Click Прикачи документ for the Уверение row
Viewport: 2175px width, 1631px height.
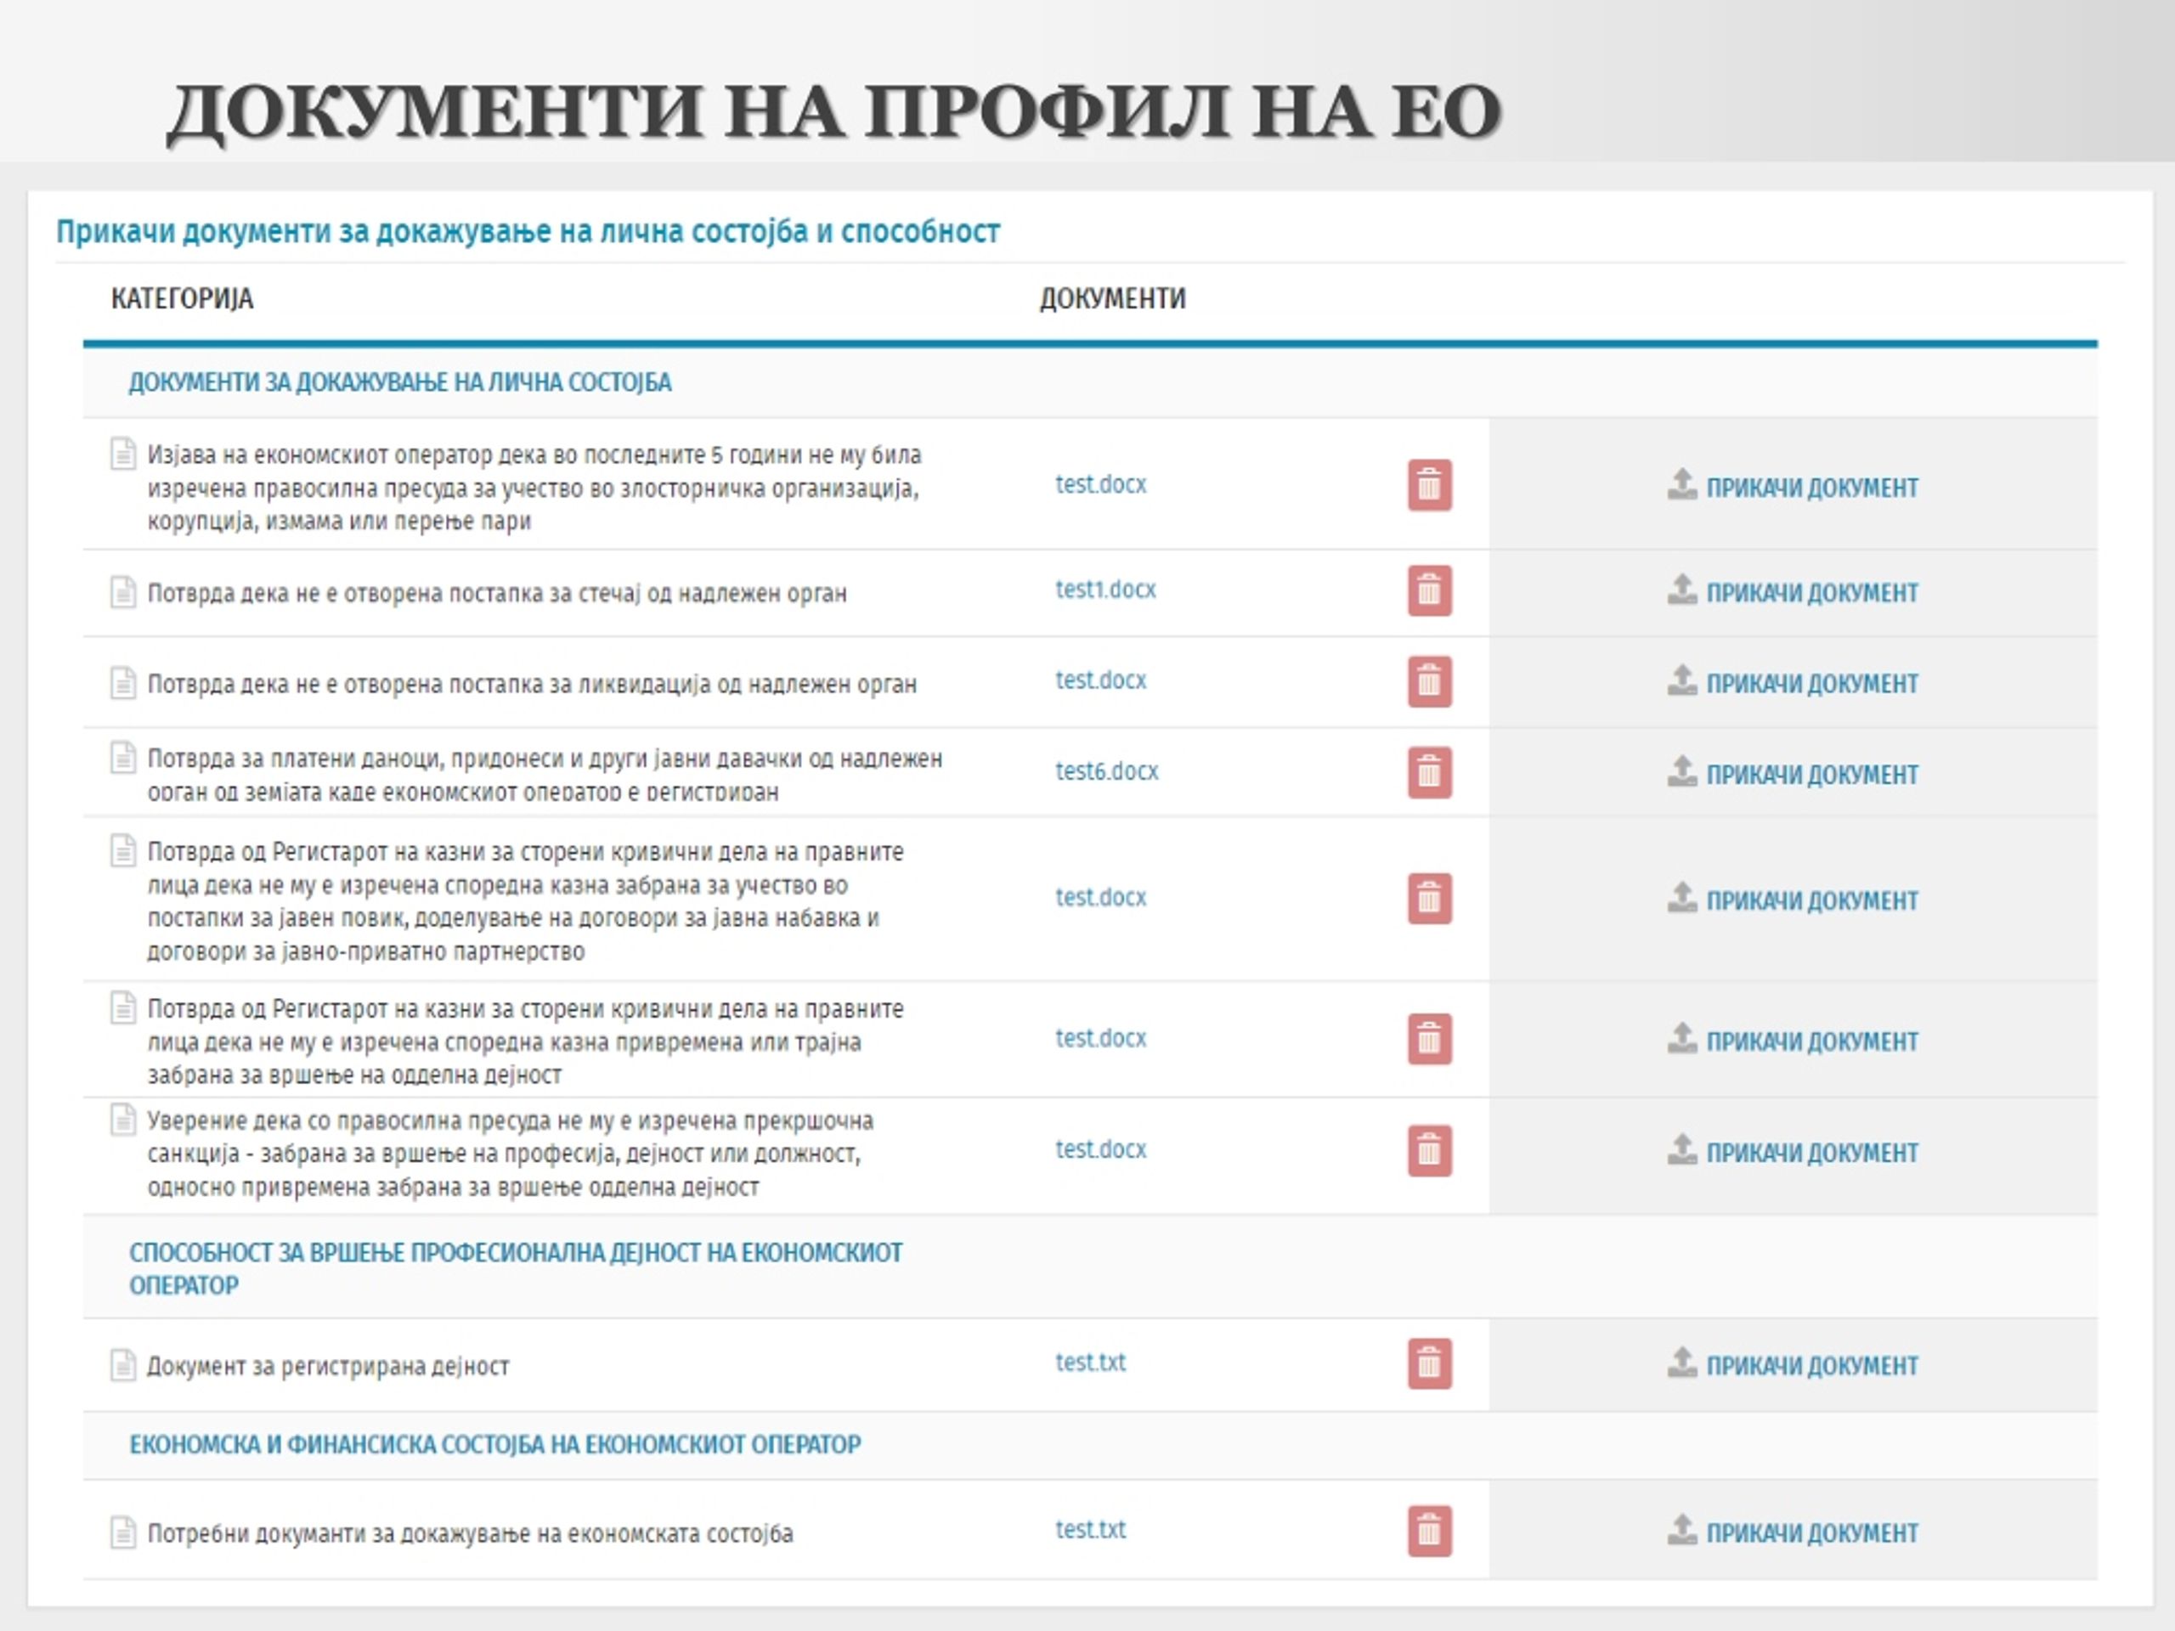click(x=1793, y=1150)
